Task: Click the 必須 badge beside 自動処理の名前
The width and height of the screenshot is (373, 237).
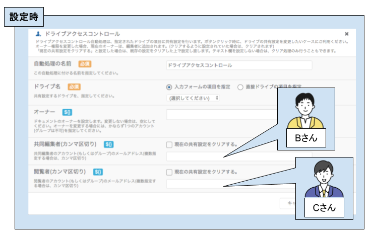Action: click(85, 64)
